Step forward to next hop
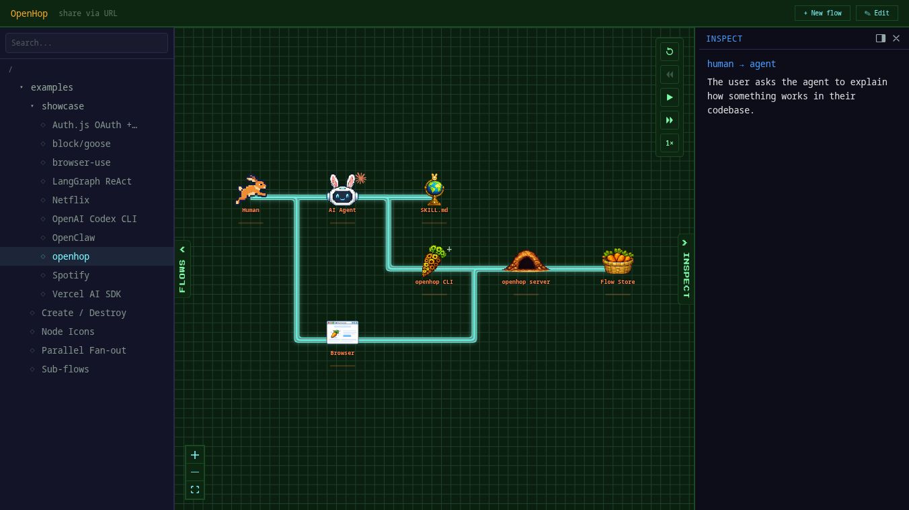This screenshot has width=909, height=510. (670, 120)
